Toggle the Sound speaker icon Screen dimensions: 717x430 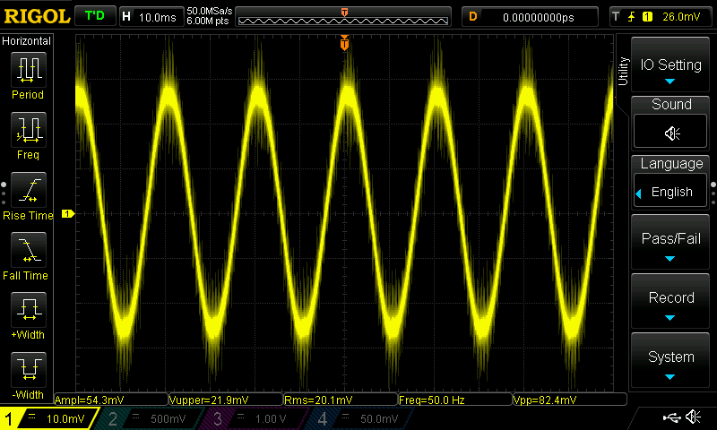point(670,133)
